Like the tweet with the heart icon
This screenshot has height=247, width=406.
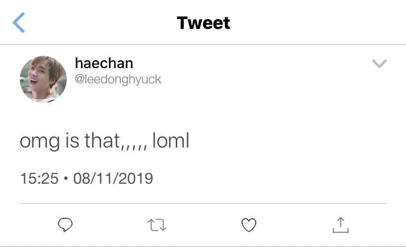coord(249,225)
